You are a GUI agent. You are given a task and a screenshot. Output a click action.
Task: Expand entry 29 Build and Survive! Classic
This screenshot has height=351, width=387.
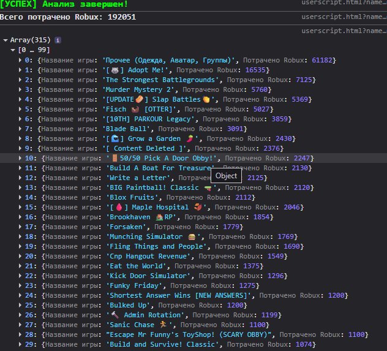20,344
